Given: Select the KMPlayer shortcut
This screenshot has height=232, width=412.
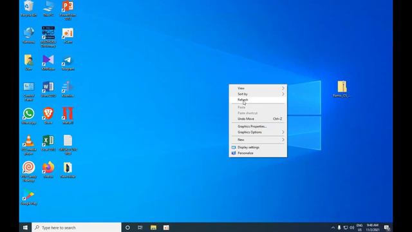Looking at the screenshot, I should pos(48,63).
